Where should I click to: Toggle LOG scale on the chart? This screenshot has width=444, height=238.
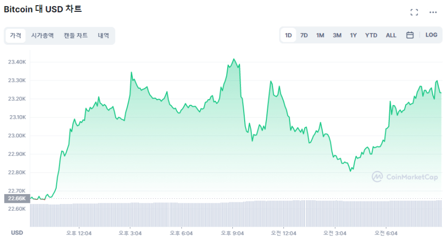431,35
